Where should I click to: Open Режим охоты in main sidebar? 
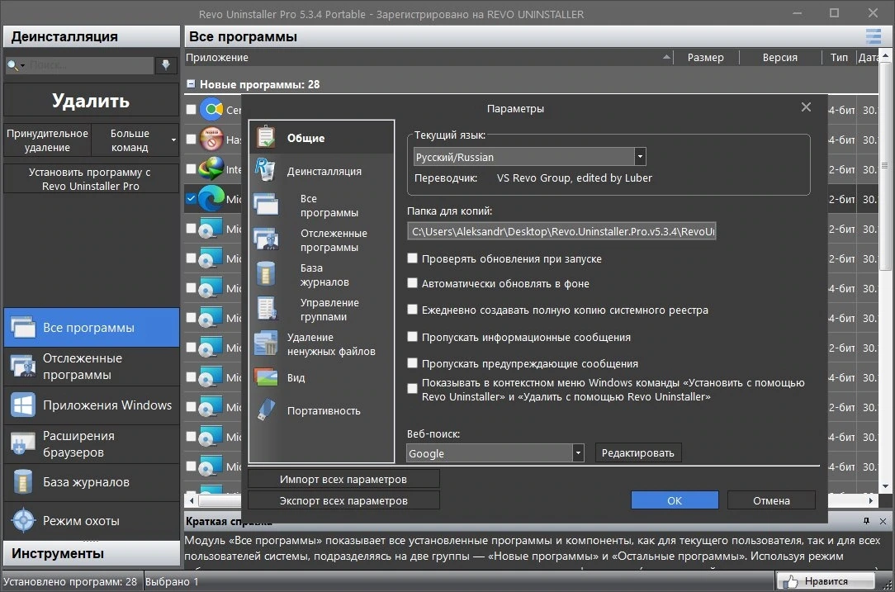coord(92,520)
